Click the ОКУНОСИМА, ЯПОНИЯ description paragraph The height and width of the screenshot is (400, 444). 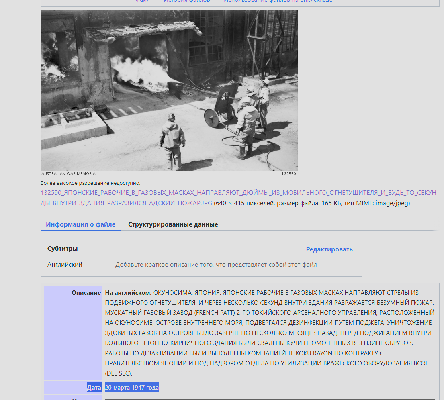click(x=269, y=333)
